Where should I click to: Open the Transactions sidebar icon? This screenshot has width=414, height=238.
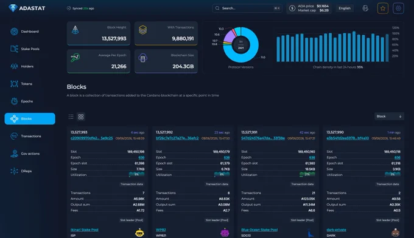coord(14,136)
